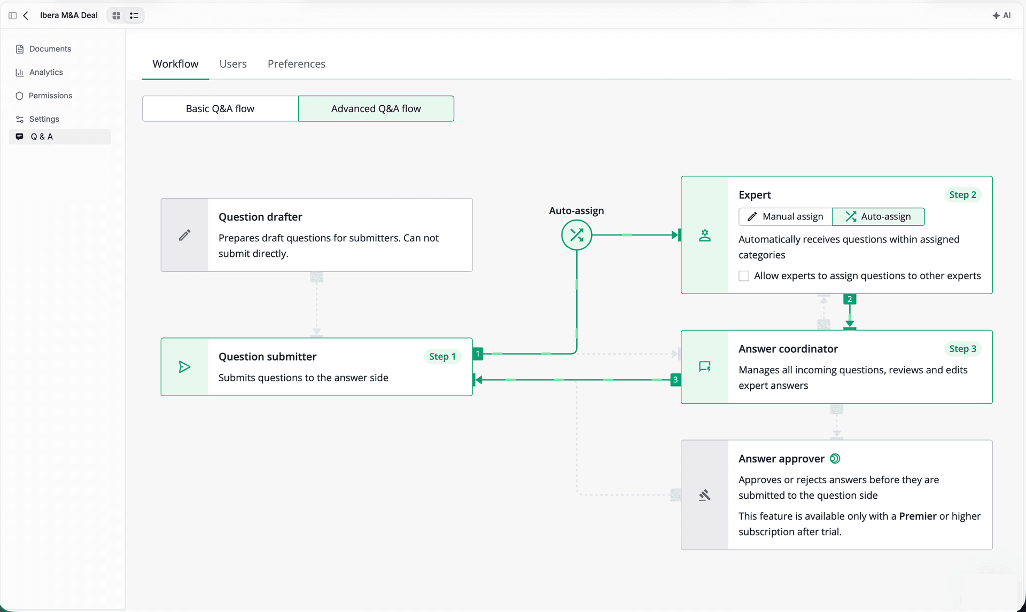1026x612 pixels.
Task: Enable Allow experts to assign questions to other experts
Action: click(743, 276)
